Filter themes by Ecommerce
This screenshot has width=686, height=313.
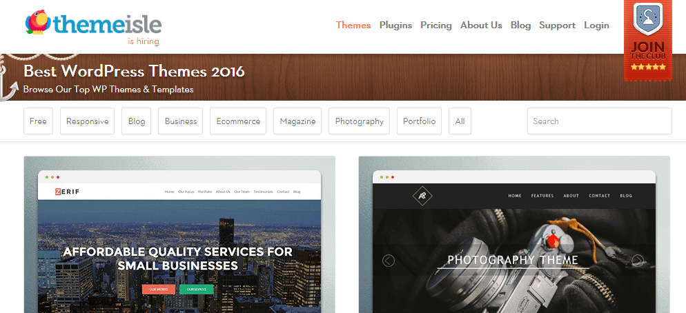point(238,121)
